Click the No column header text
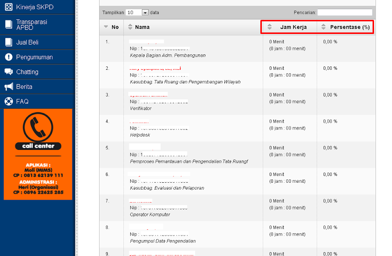 [x=115, y=27]
